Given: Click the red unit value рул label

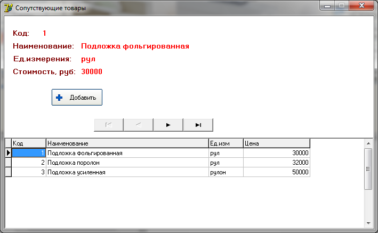Looking at the screenshot, I should click(x=88, y=59).
